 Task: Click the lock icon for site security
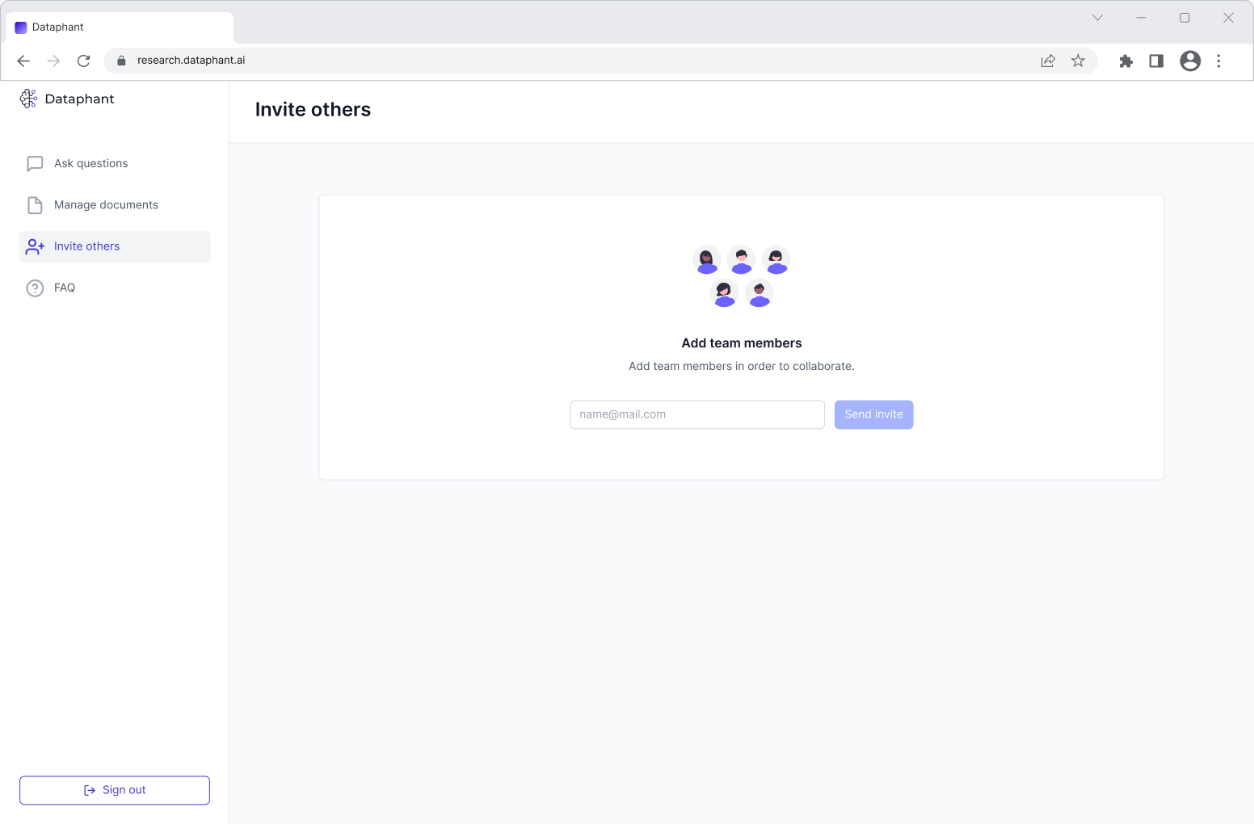(120, 60)
